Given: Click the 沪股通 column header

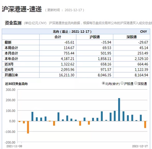Looking at the screenshot, I should point(95,37).
